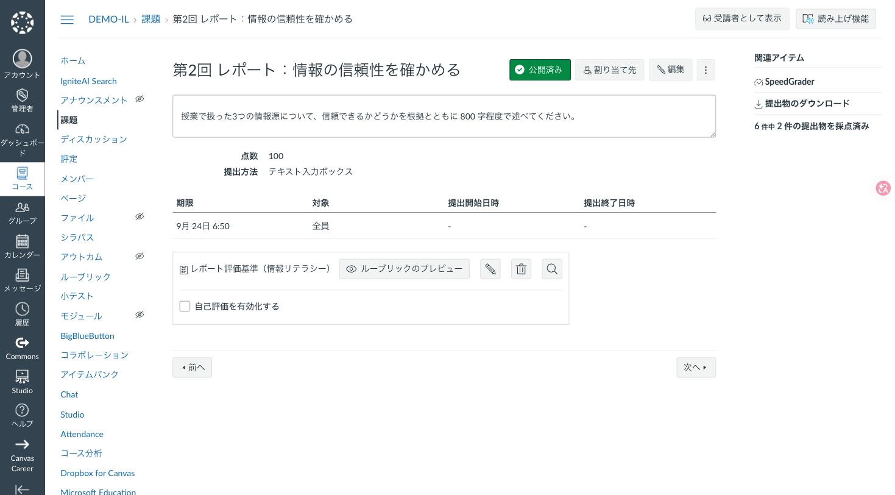
Task: Switch to Canvas Career
Action: click(22, 455)
